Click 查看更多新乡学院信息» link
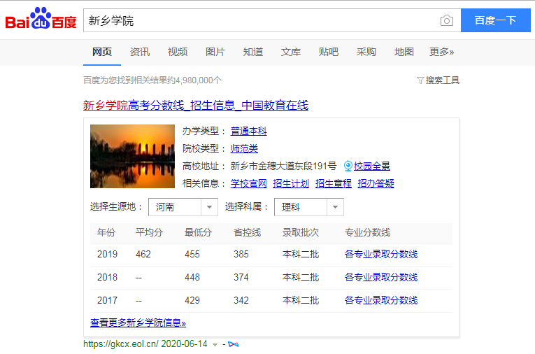 [x=138, y=323]
